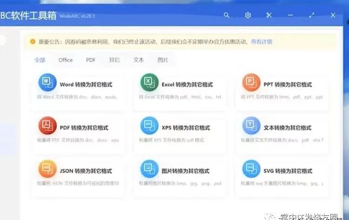Click the WodeABC v6.28.1 version label
Viewport: 349px width, 220px height.
tap(77, 16)
